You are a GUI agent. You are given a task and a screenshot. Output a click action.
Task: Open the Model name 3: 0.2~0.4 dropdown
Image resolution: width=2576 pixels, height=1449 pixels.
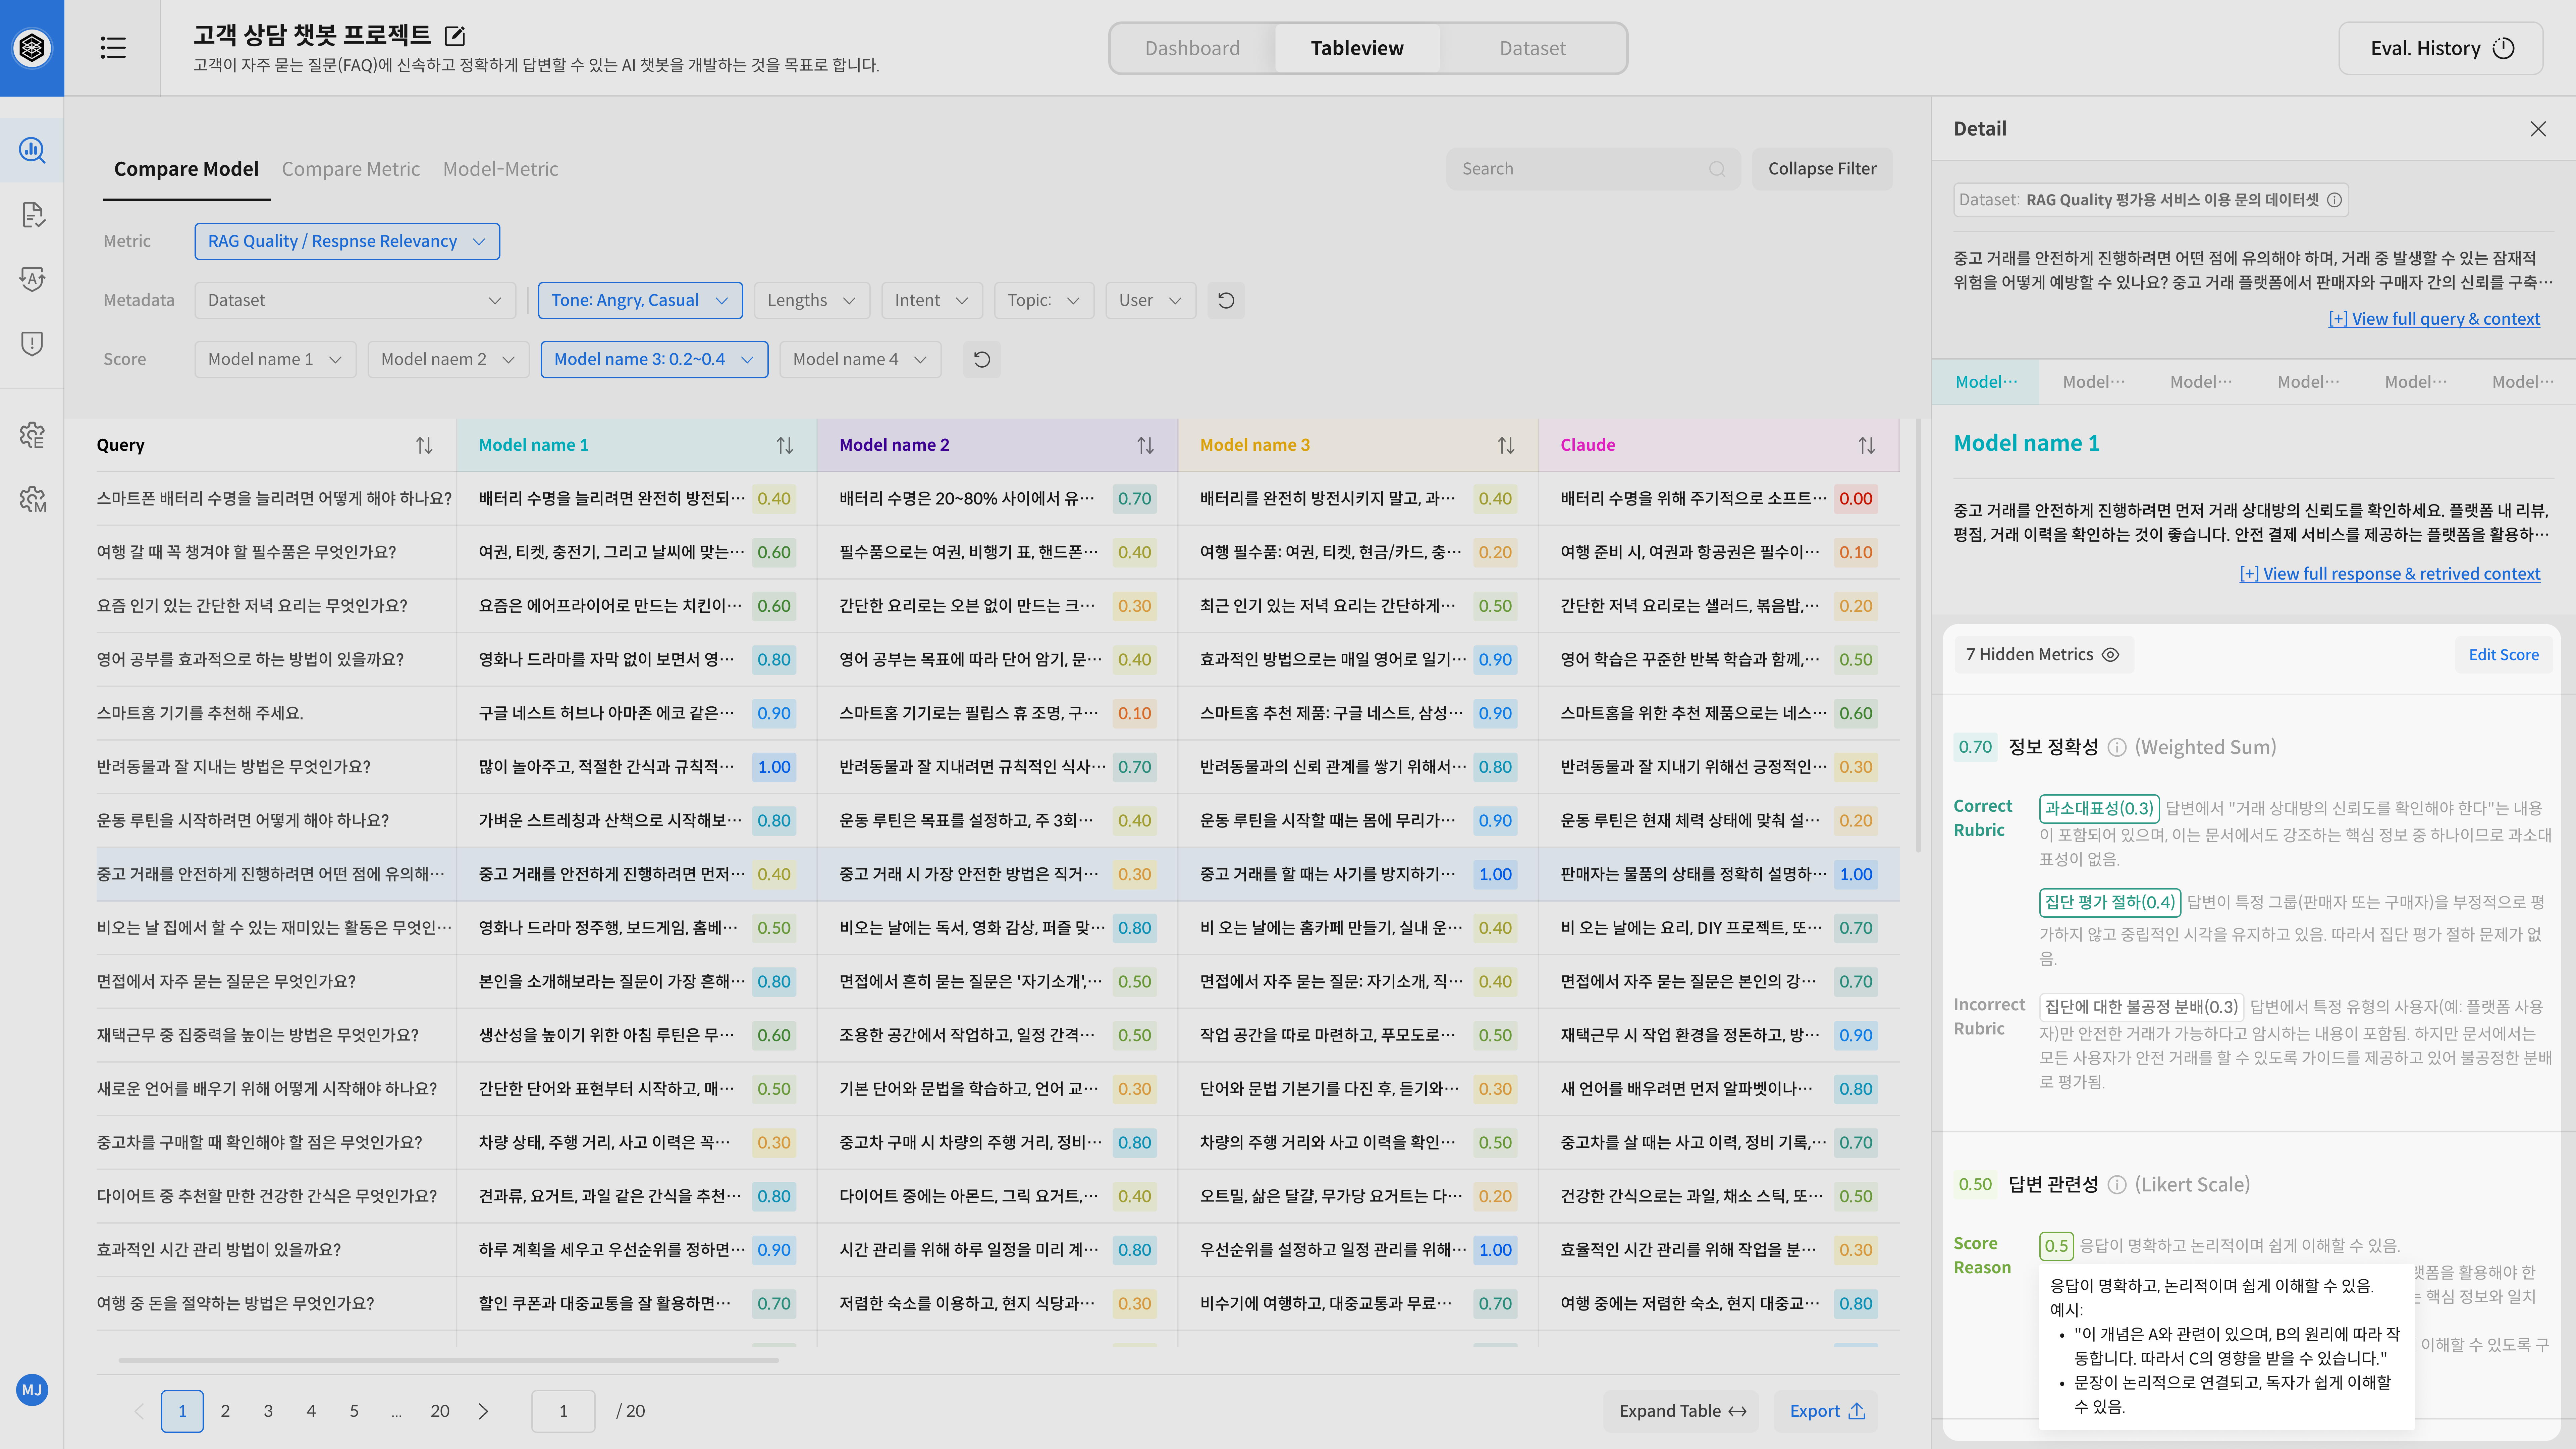click(x=654, y=359)
